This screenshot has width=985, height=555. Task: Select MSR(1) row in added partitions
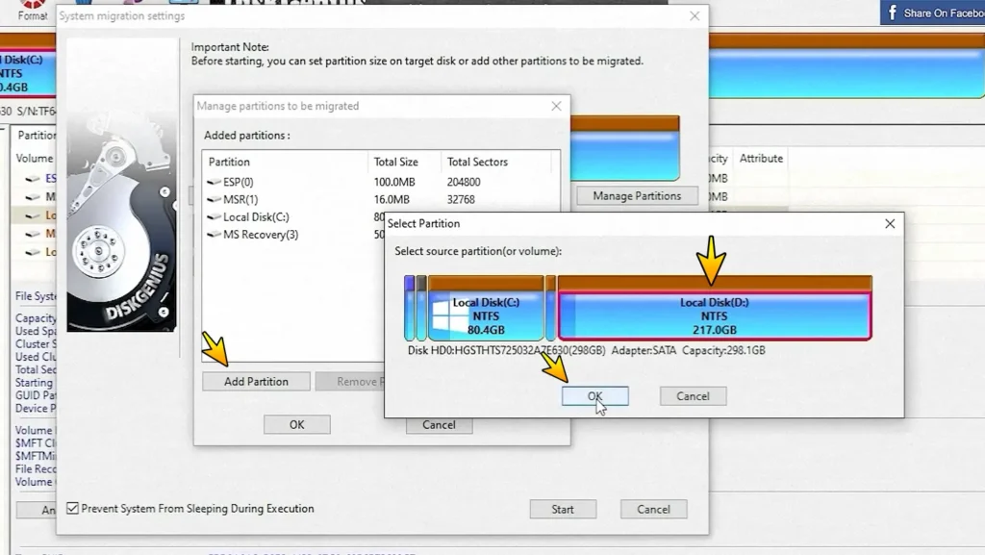click(380, 200)
